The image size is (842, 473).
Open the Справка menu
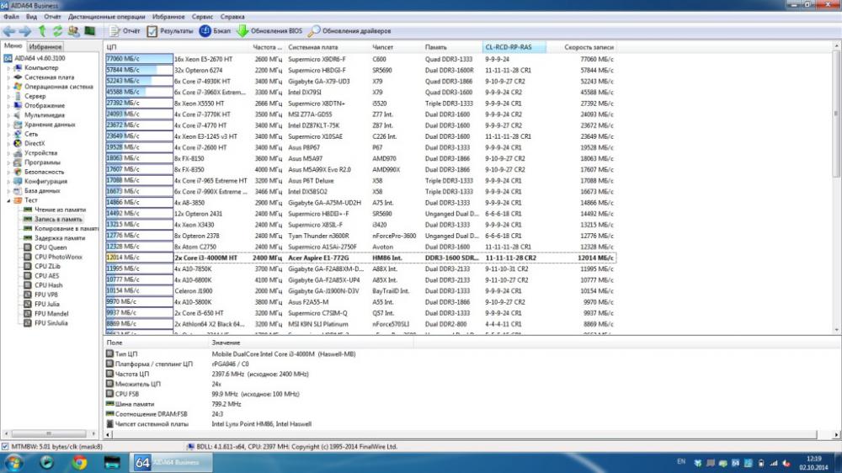(x=232, y=17)
